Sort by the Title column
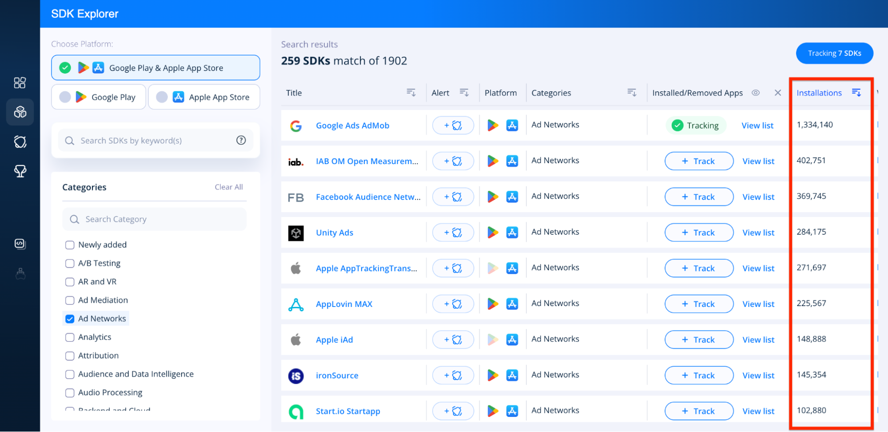Viewport: 888px width, 432px height. [x=411, y=92]
